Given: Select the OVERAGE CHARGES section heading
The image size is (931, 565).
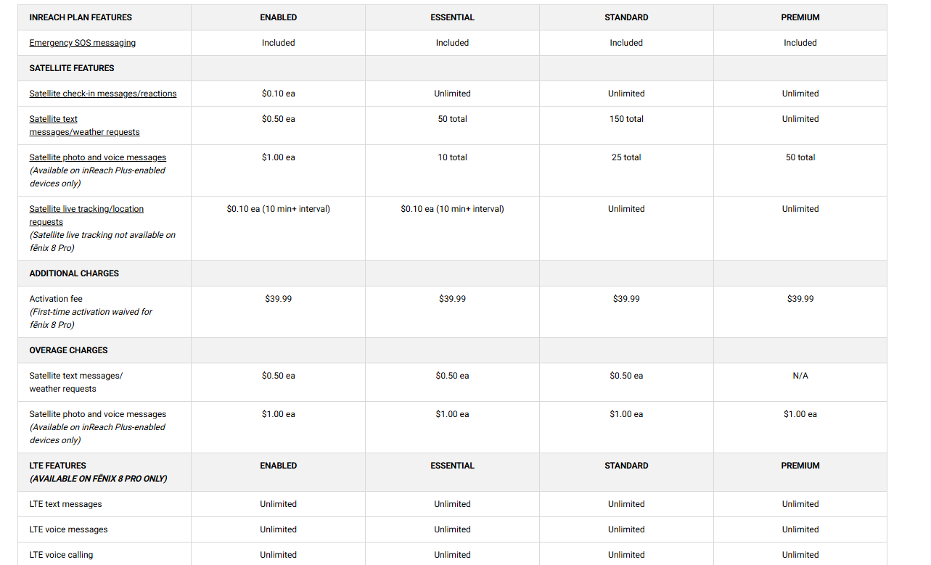Looking at the screenshot, I should (68, 350).
